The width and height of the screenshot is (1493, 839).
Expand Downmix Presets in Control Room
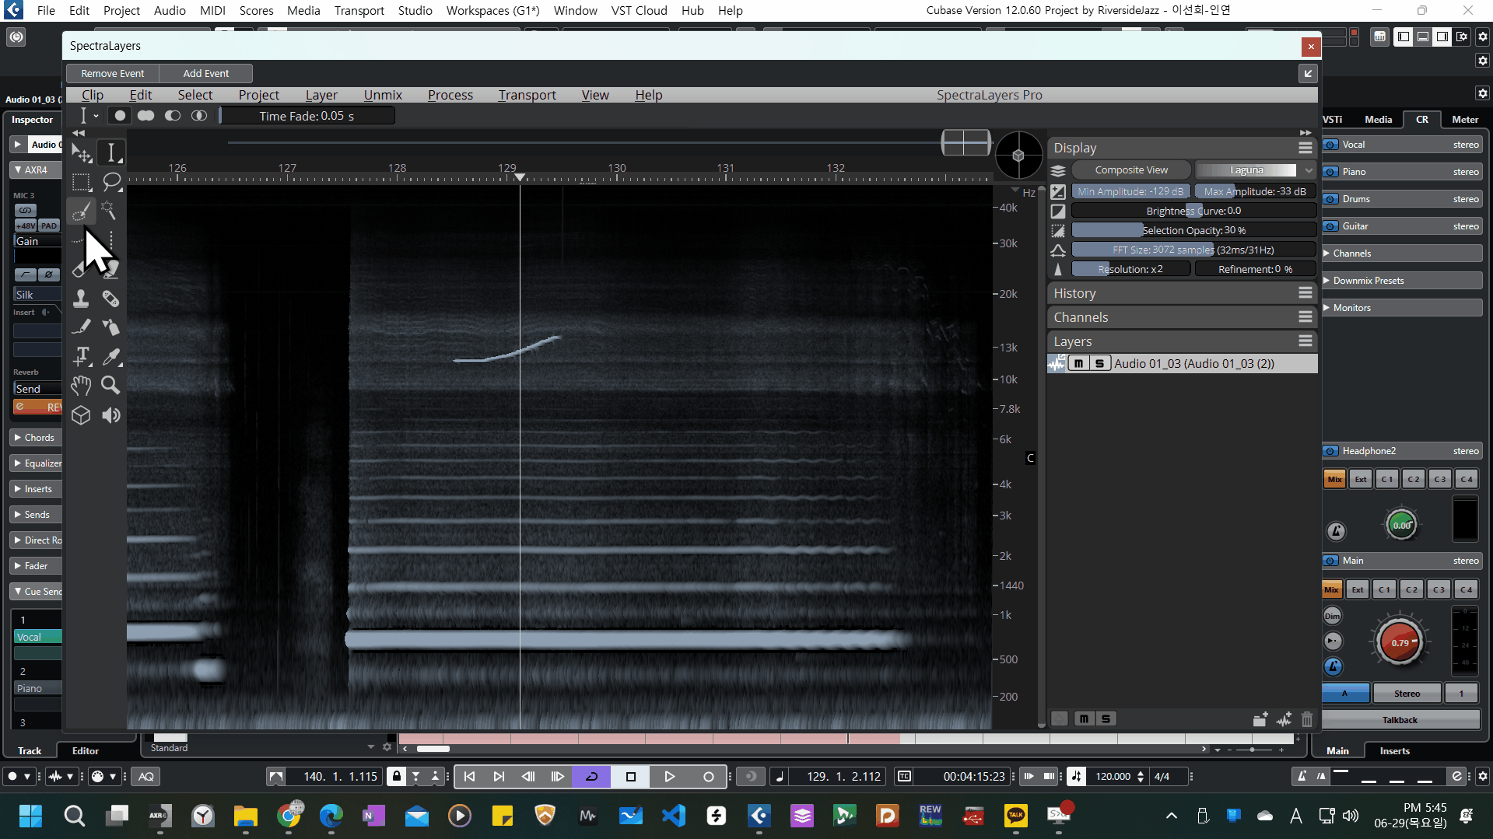[1368, 281]
